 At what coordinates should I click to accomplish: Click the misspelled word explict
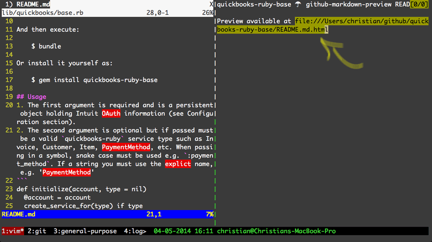click(x=178, y=164)
